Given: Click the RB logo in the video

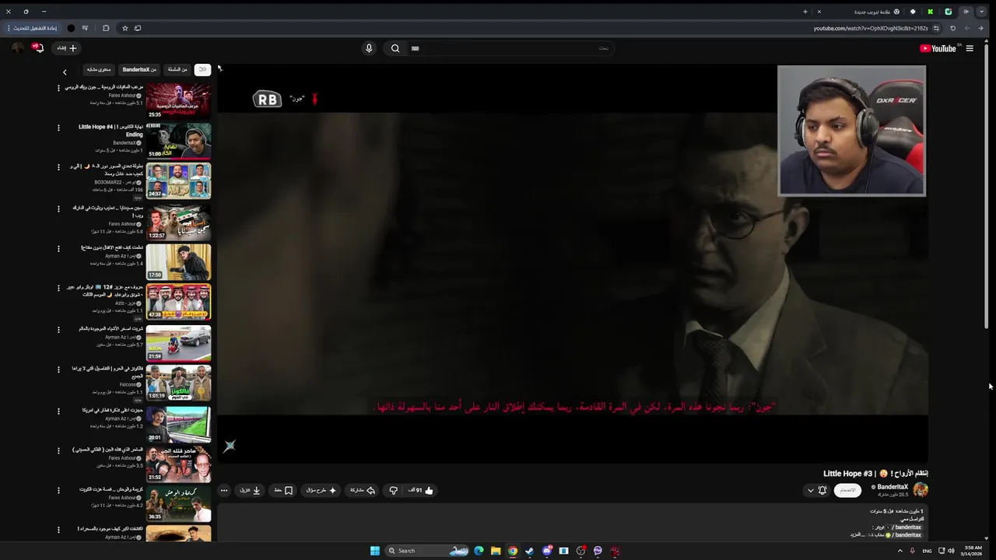Looking at the screenshot, I should point(267,100).
